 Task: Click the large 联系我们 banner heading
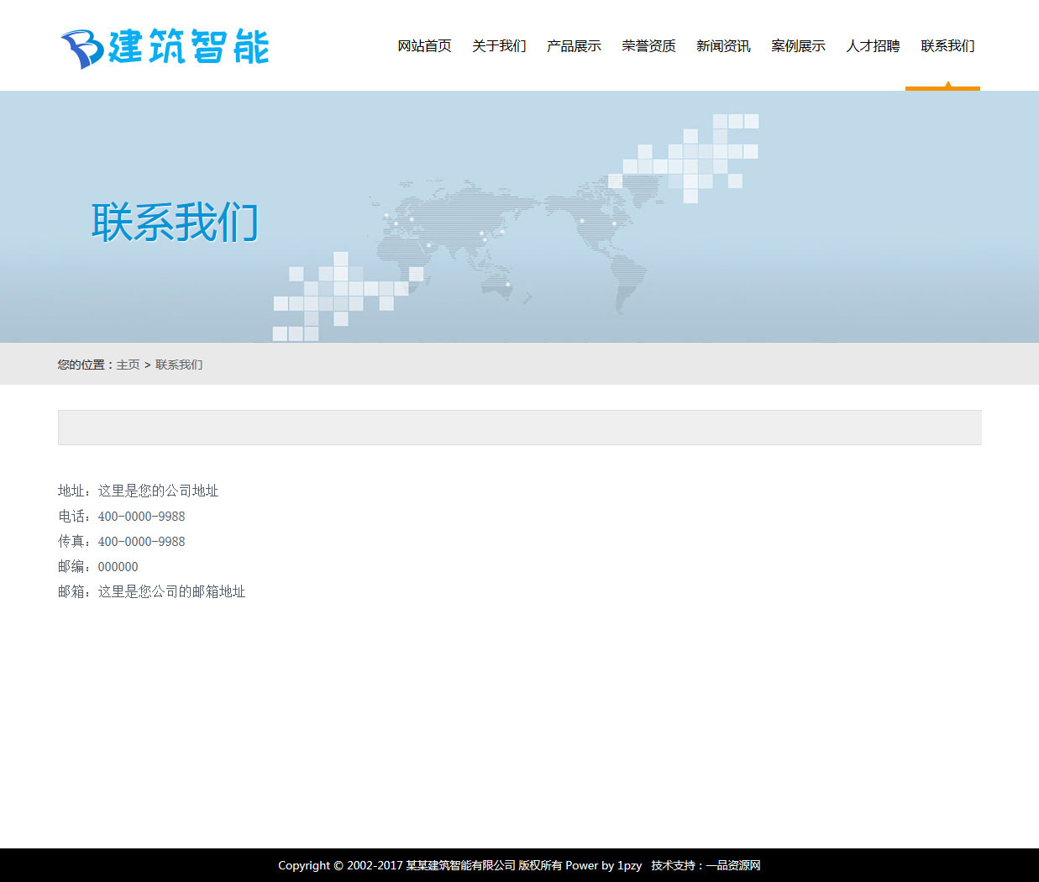tap(175, 223)
